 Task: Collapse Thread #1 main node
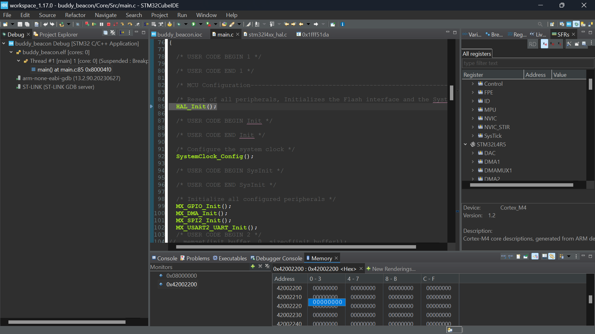[19, 61]
